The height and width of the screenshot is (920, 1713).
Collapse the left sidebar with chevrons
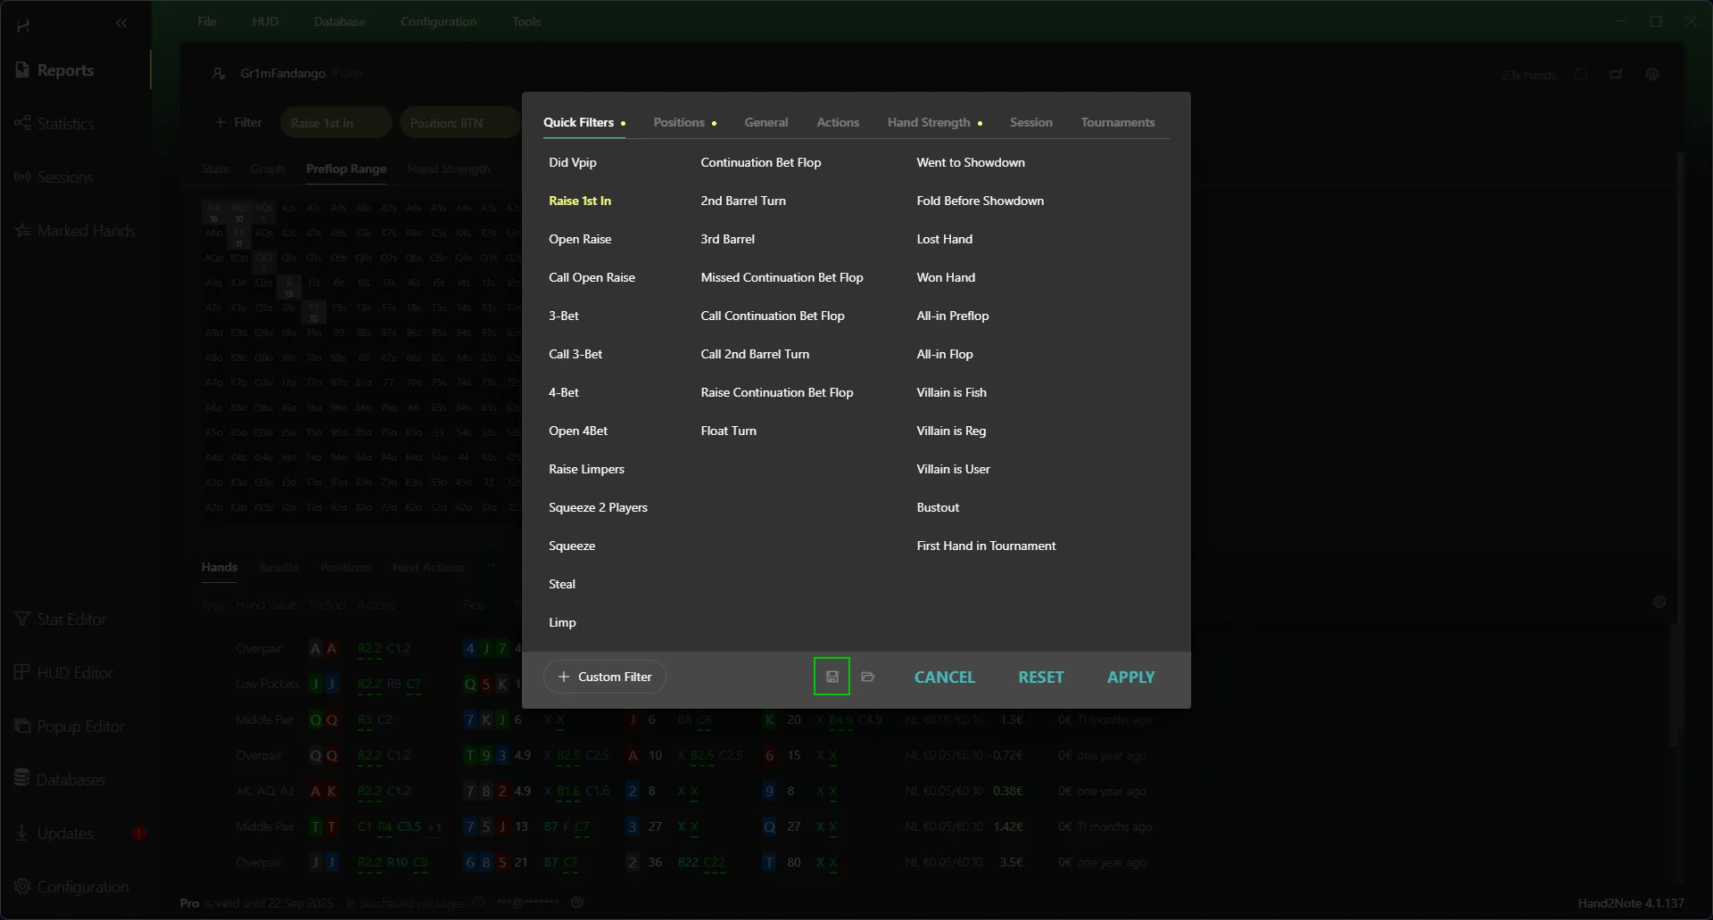tap(121, 23)
